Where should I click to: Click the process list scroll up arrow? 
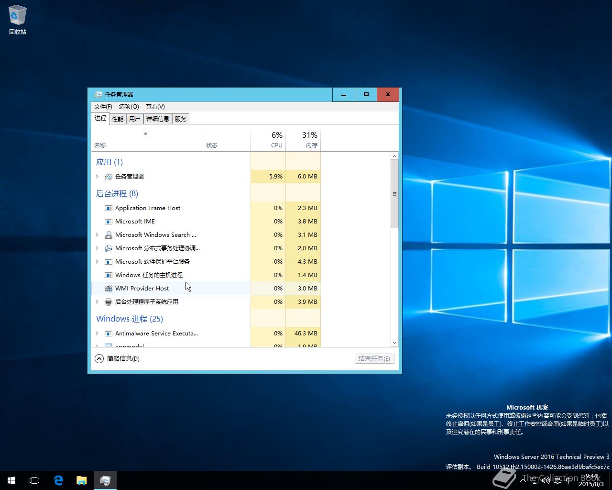tap(394, 156)
